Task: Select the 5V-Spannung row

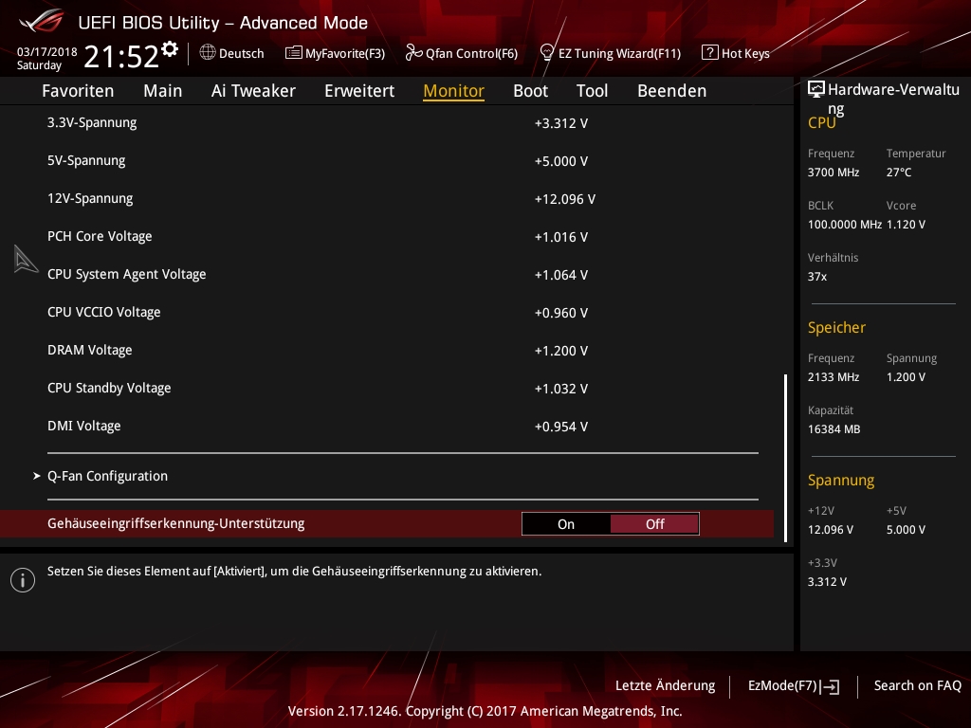Action: click(387, 161)
